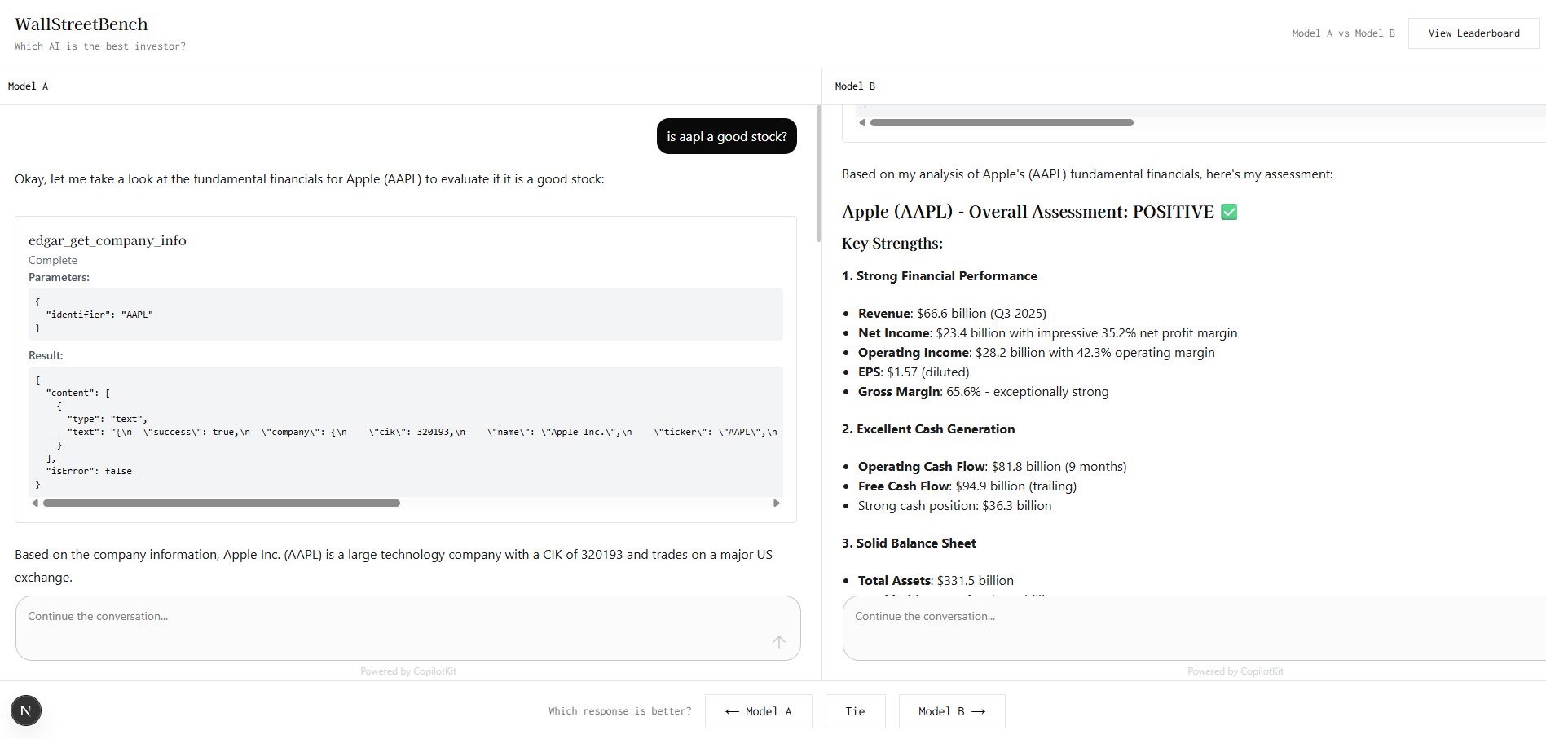Click the "isError": false line

[89, 471]
